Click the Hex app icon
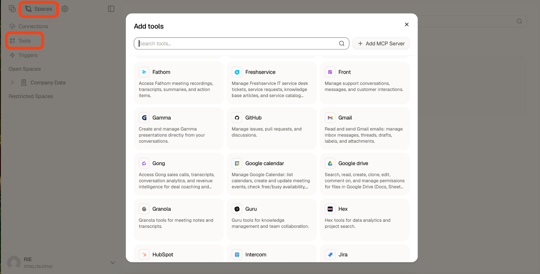 pyautogui.click(x=330, y=209)
